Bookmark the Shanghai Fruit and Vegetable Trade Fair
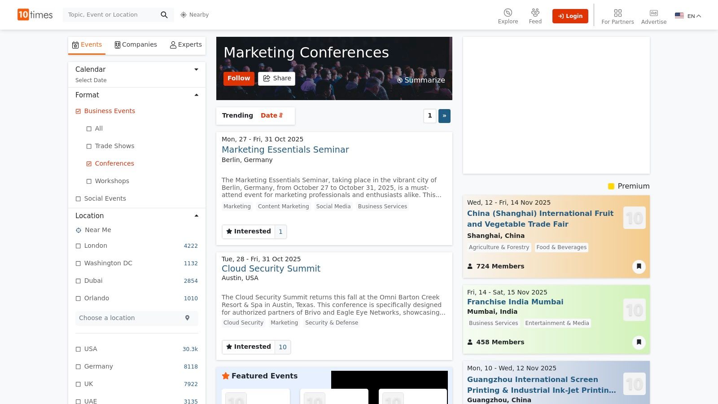Image resolution: width=718 pixels, height=404 pixels. [x=639, y=266]
